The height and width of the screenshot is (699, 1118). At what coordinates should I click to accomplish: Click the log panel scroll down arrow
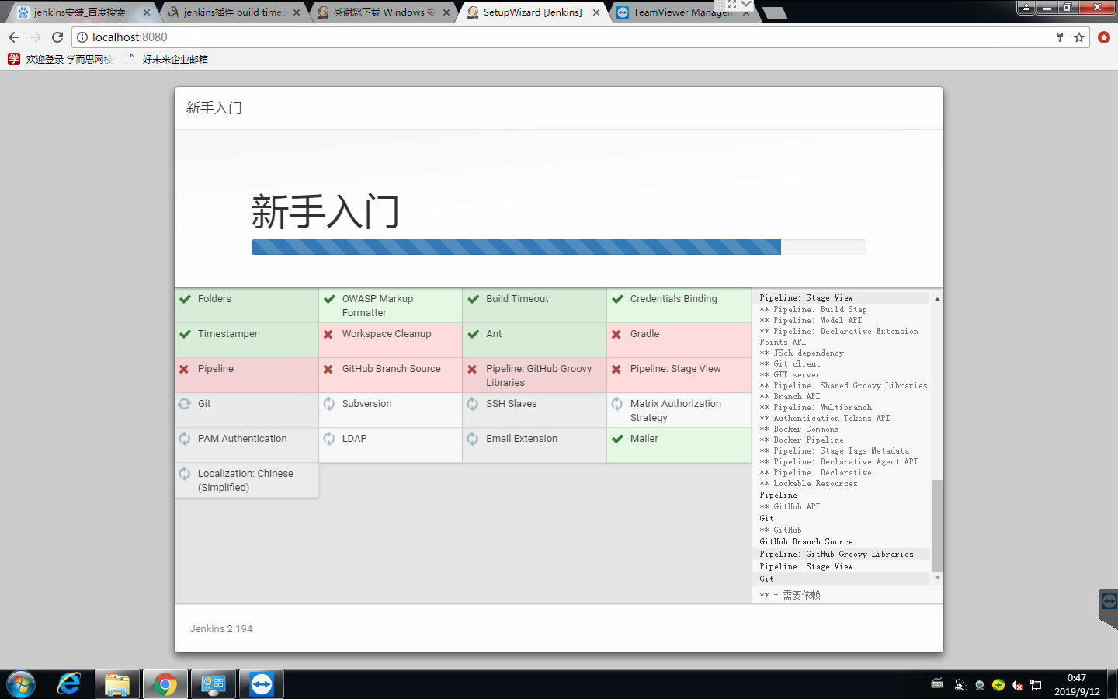pos(937,578)
